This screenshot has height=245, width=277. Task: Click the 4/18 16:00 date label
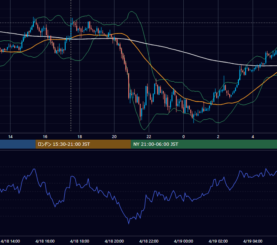[x=45, y=241]
